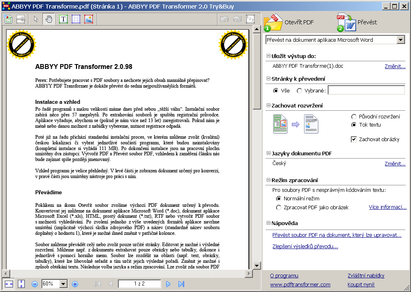This screenshot has height=292, width=411.
Task: Open the conversion format dropdown
Action: click(x=400, y=40)
